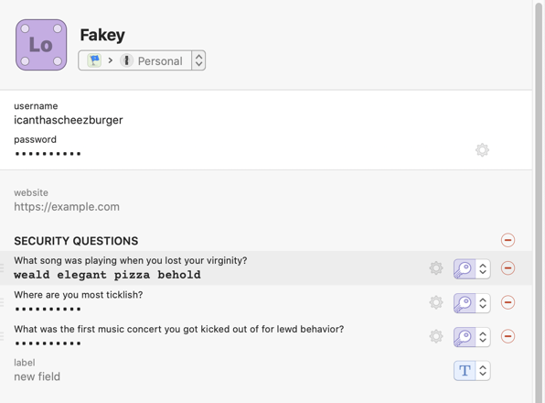Open the Personal vault selector dropdown
The height and width of the screenshot is (403, 545).
[x=142, y=60]
